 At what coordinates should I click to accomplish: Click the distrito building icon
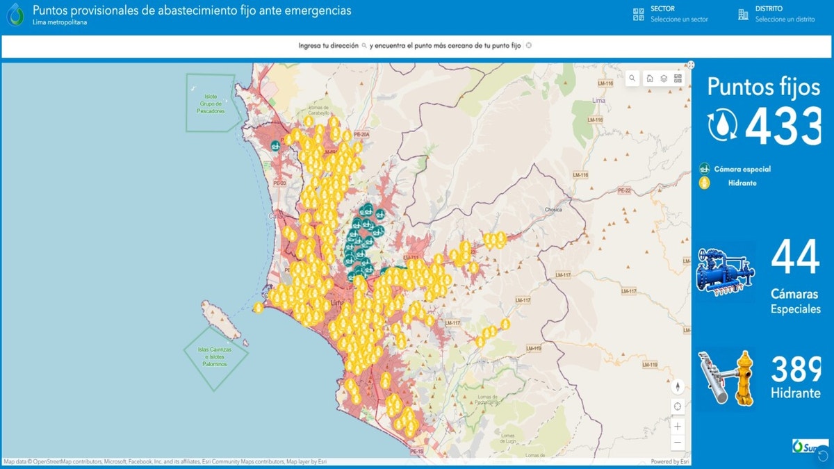click(743, 14)
